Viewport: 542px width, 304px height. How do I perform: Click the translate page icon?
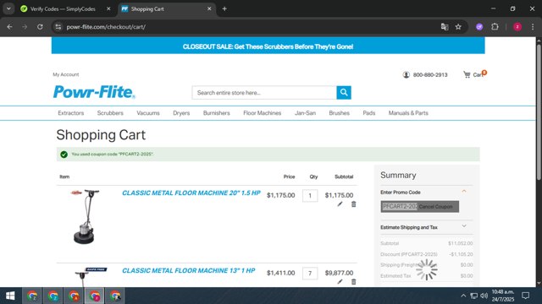(445, 27)
